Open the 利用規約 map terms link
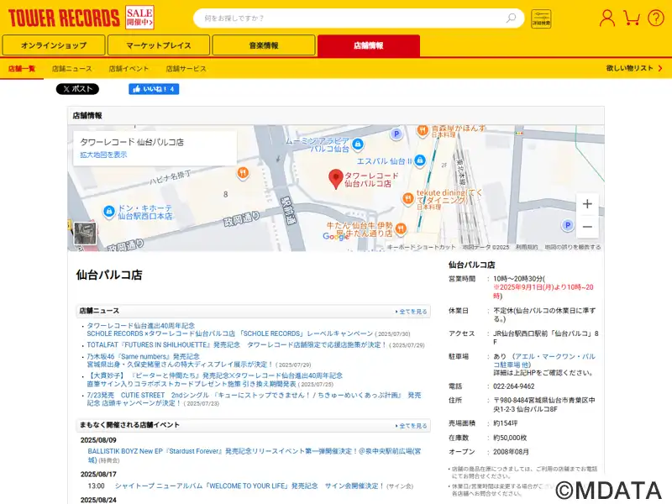The height and width of the screenshot is (504, 672). click(527, 247)
